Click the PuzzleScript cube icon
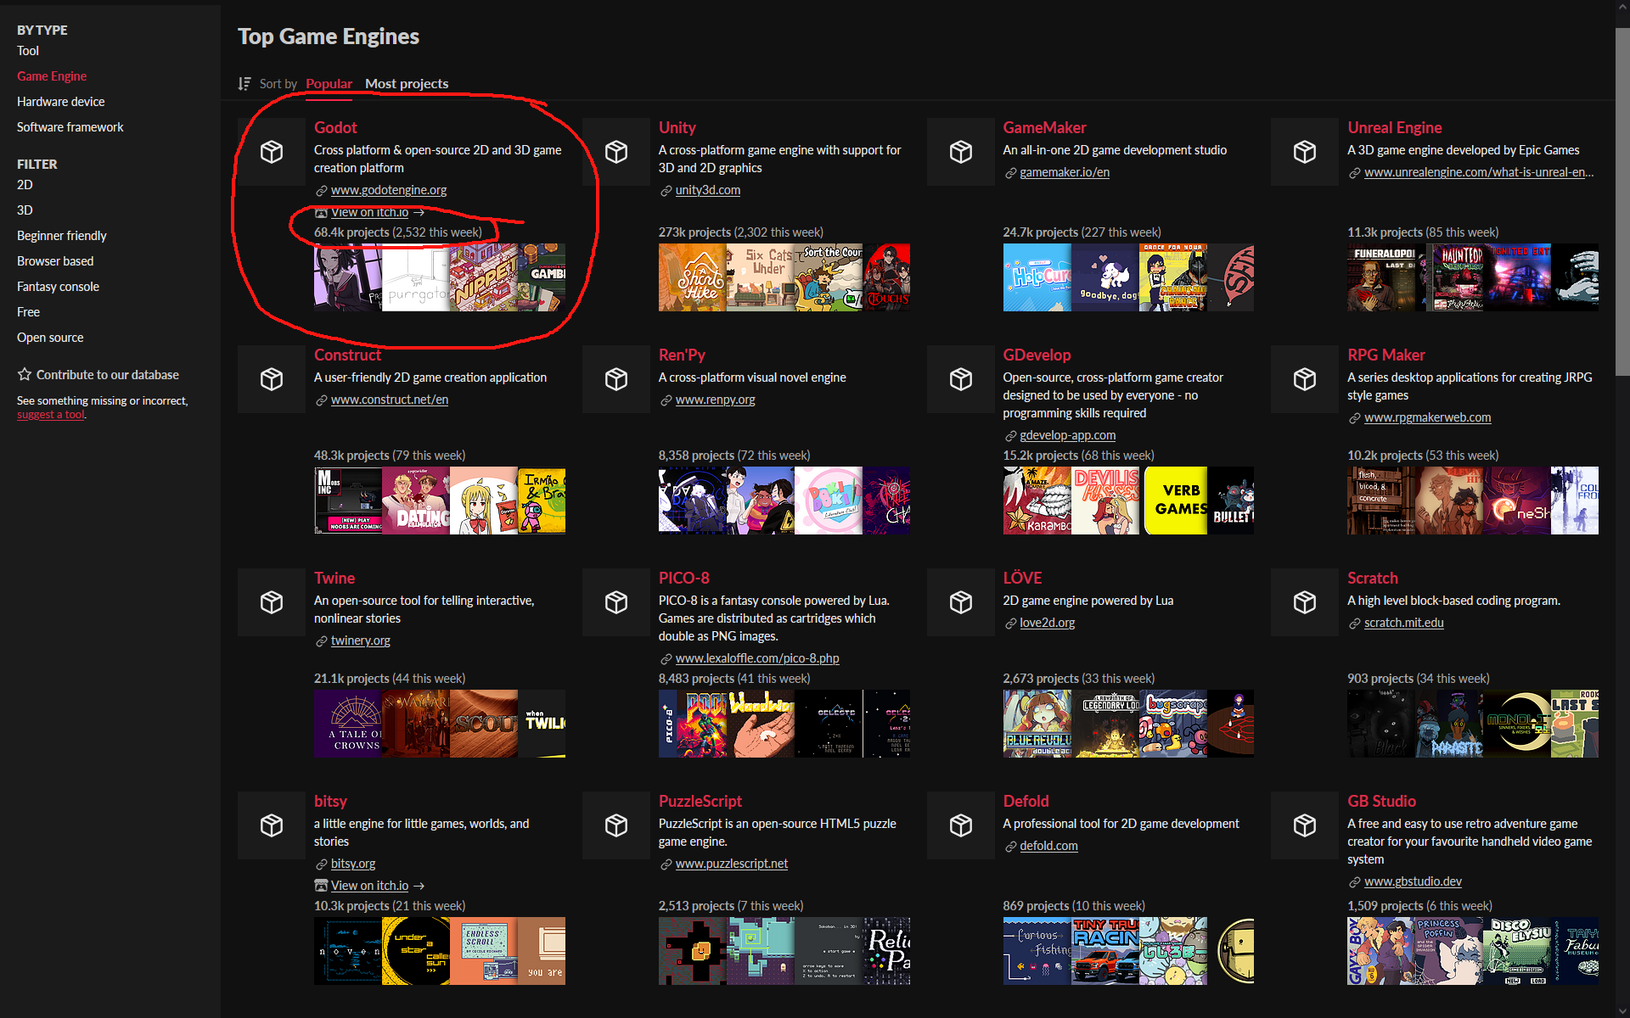The height and width of the screenshot is (1018, 1630). click(616, 825)
